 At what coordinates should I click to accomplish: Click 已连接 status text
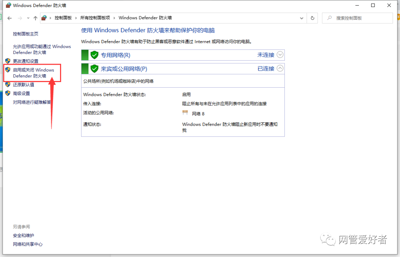point(266,68)
